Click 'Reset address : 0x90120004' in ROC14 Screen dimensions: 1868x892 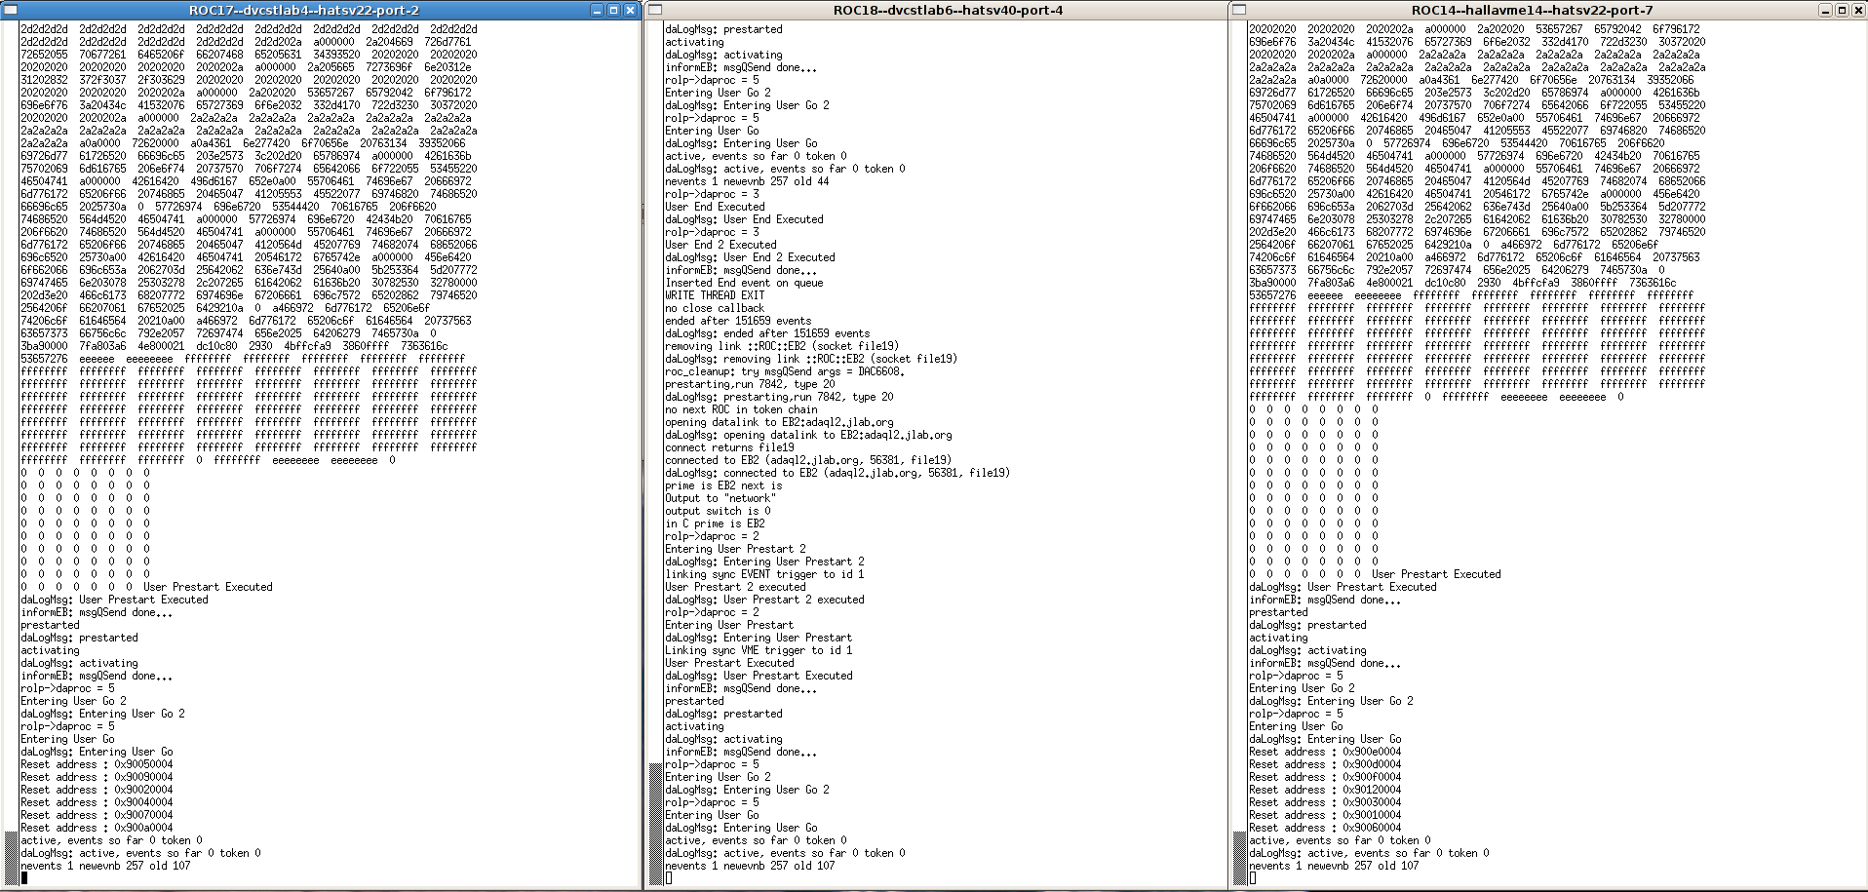click(1325, 790)
